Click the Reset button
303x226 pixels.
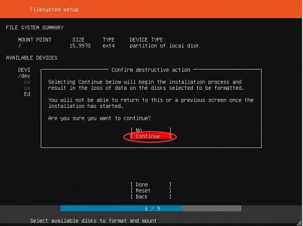[151, 190]
